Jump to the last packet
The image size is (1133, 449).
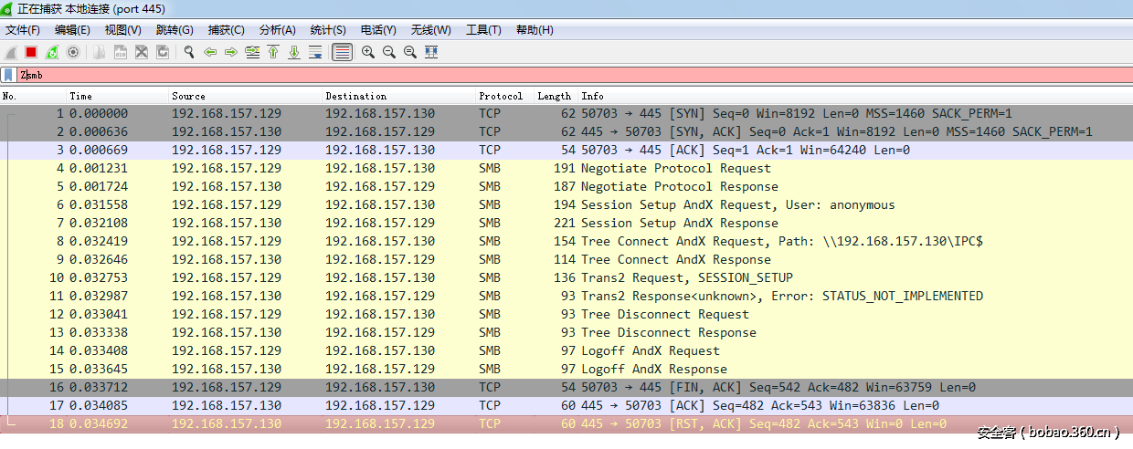pyautogui.click(x=294, y=52)
